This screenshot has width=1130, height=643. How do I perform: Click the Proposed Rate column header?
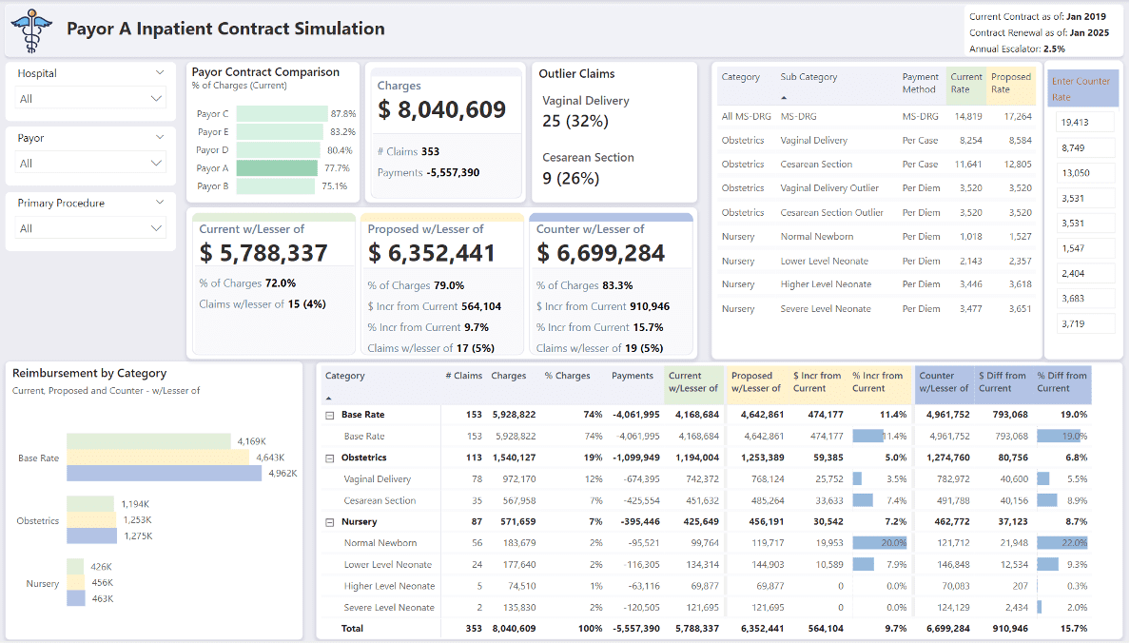(1010, 83)
